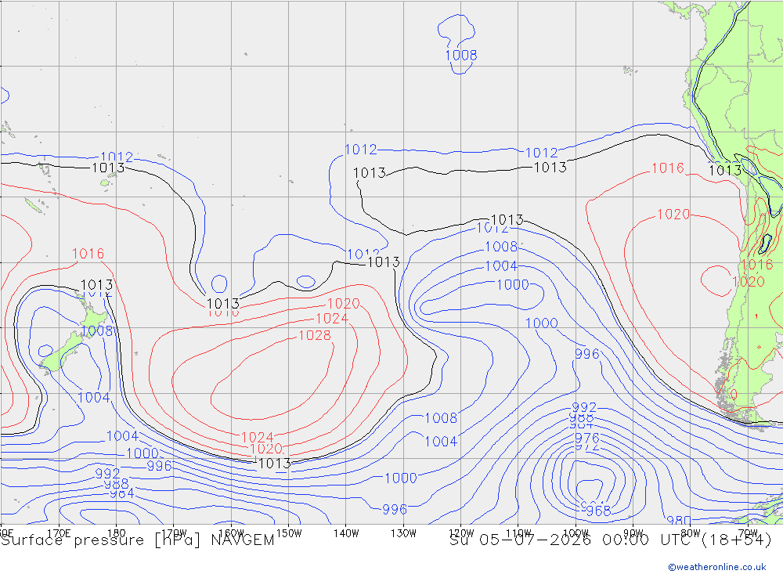Click the 'Su 05-07-2026 00:00 UTC (18+54)' timestamp

click(610, 540)
